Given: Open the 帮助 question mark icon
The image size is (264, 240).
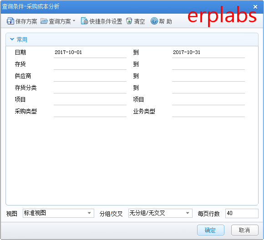Looking at the screenshot, I should coord(154,21).
